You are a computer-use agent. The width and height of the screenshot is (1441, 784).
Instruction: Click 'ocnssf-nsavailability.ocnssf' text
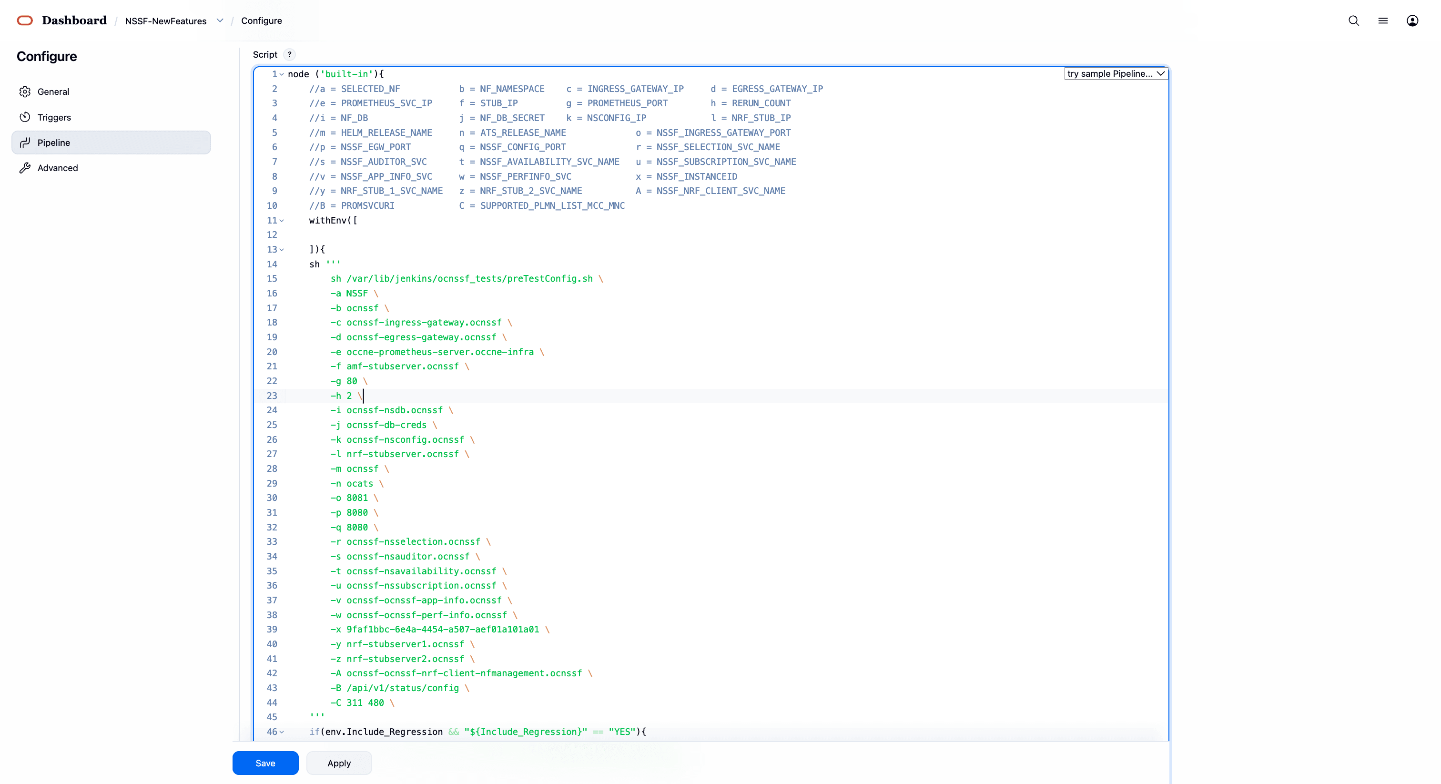point(421,571)
